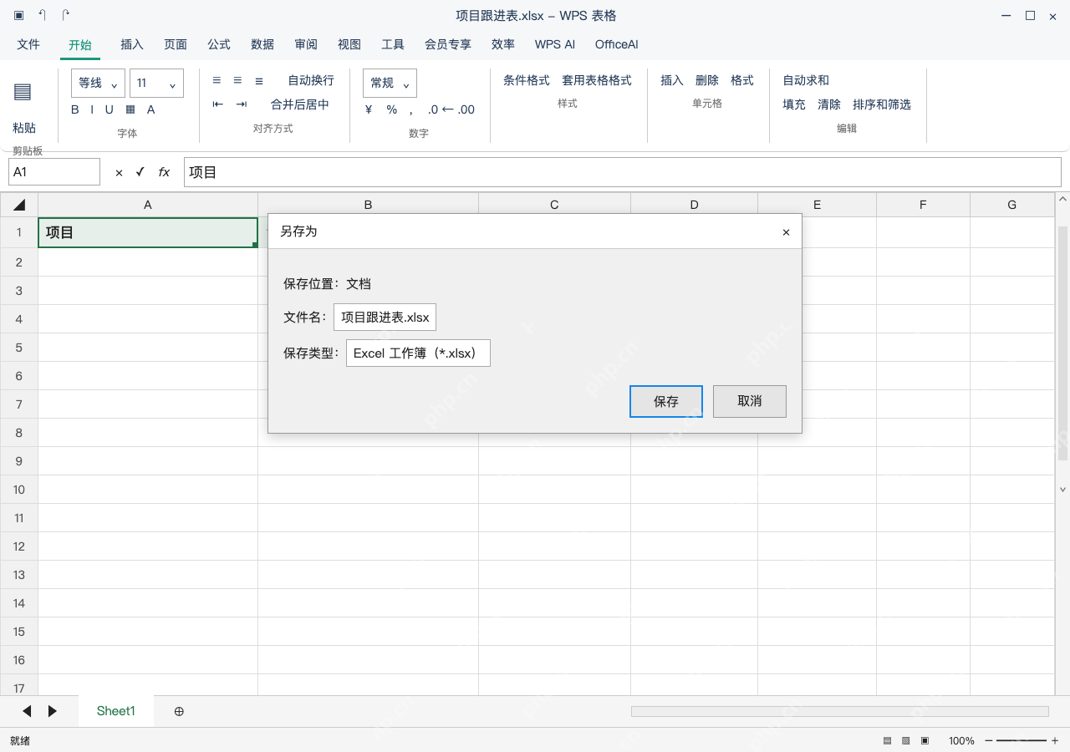Viewport: 1070px width, 752px height.
Task: Open the 文件 menu
Action: pyautogui.click(x=28, y=44)
